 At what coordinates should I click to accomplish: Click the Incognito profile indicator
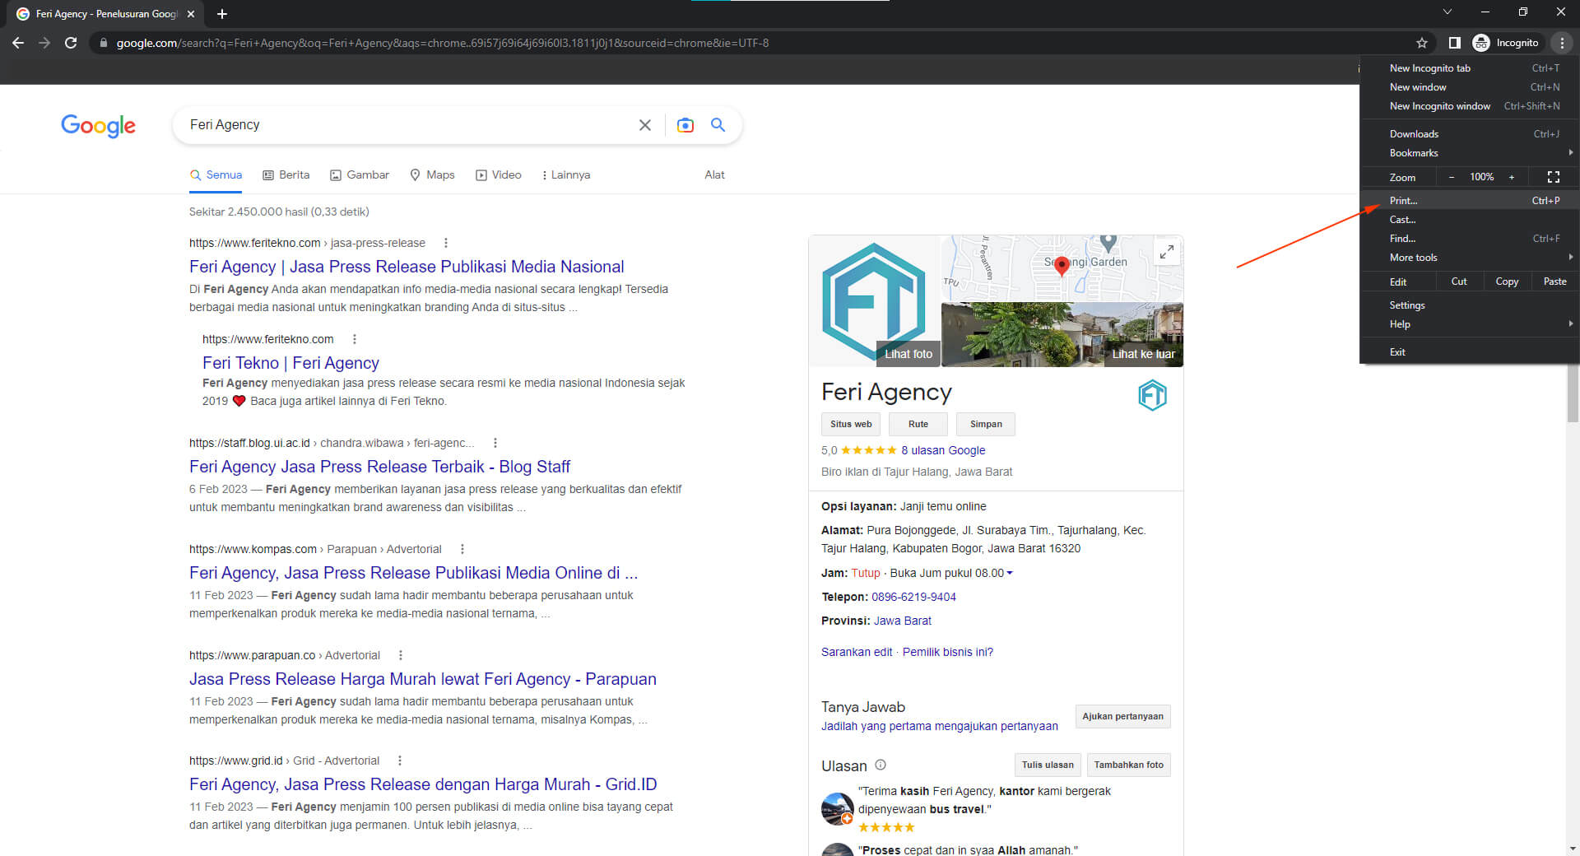pos(1506,43)
